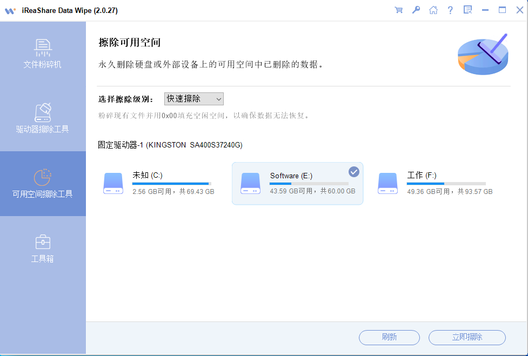The width and height of the screenshot is (528, 356).
Task: Click the F: drive disk icon
Action: pyautogui.click(x=387, y=183)
